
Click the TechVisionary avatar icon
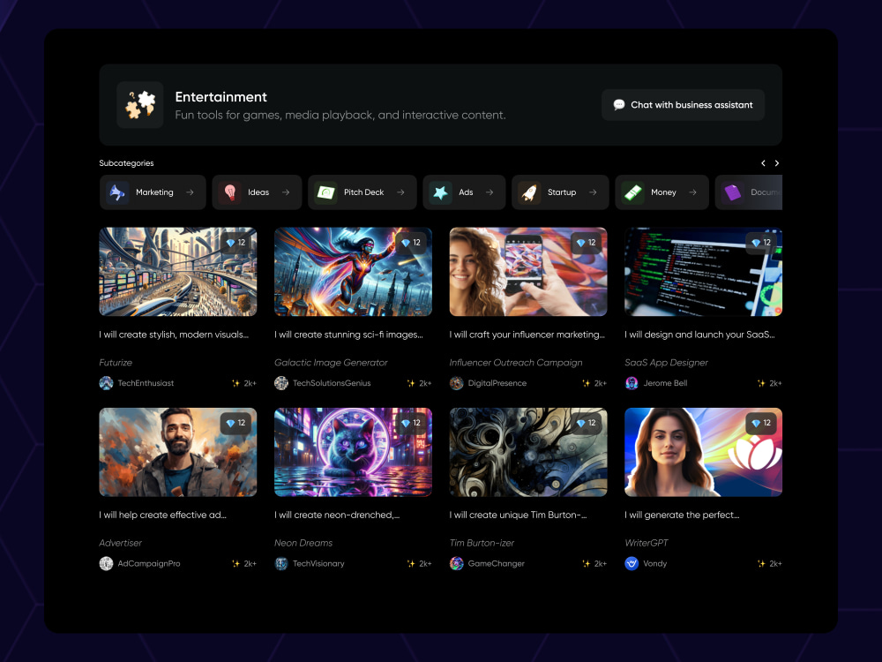pos(281,563)
